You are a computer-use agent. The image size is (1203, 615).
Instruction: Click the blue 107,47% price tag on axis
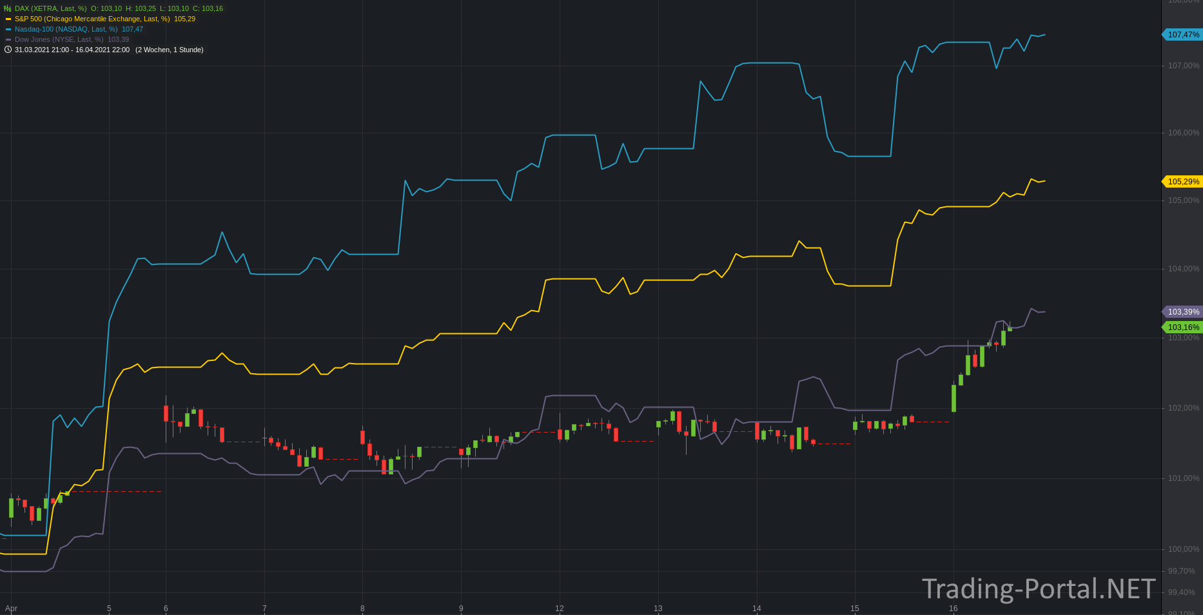(1182, 35)
